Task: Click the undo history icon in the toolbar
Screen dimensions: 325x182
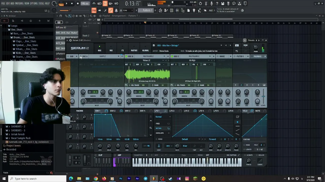Action: pyautogui.click(x=200, y=4)
